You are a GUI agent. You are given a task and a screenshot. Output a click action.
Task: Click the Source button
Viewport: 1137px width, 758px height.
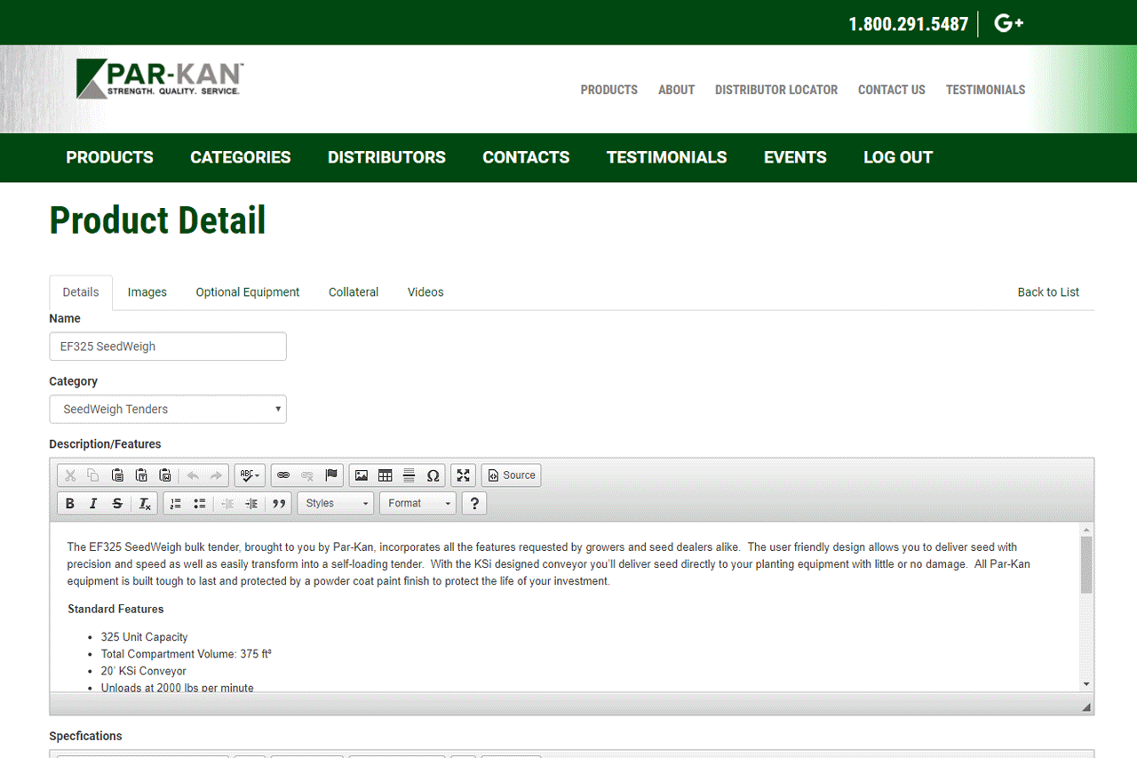(x=512, y=475)
